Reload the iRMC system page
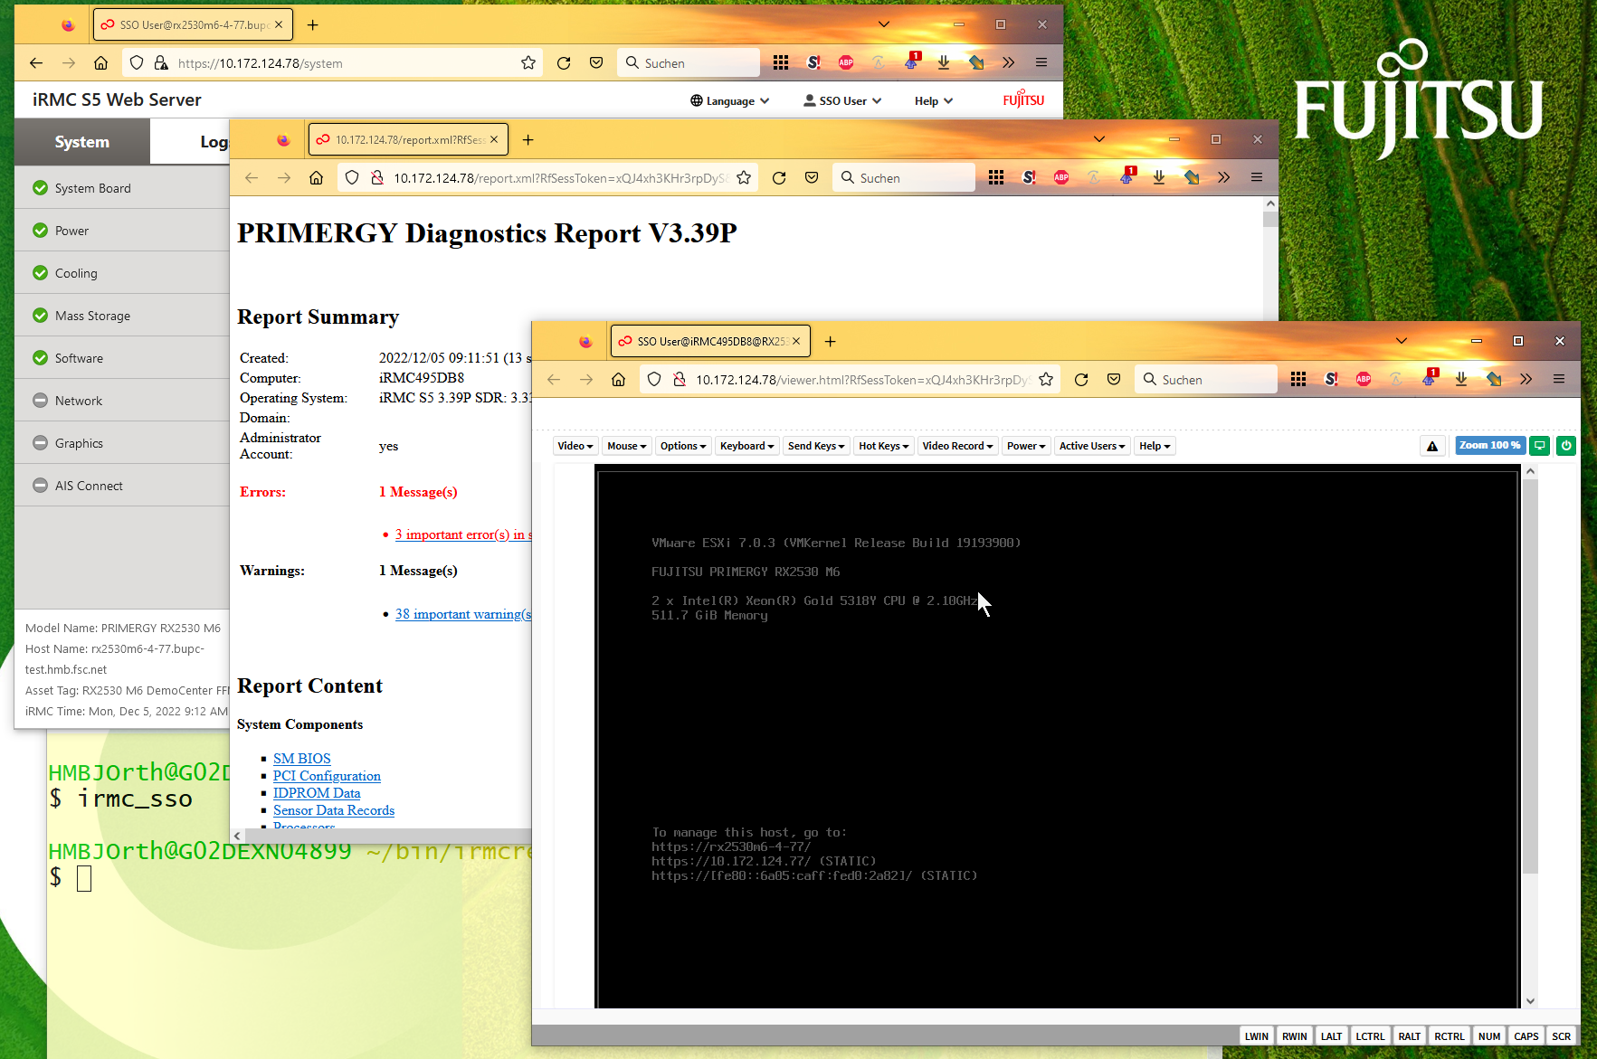Screen dimensions: 1597x1059 point(564,63)
